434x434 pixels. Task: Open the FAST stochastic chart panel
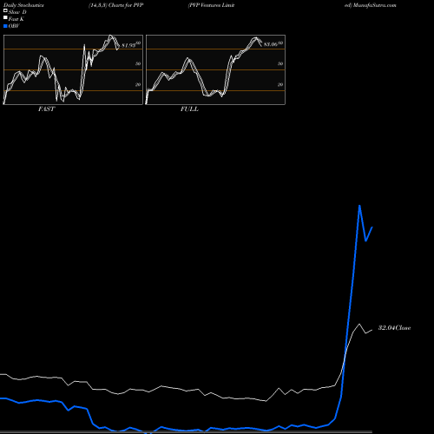[x=73, y=69]
